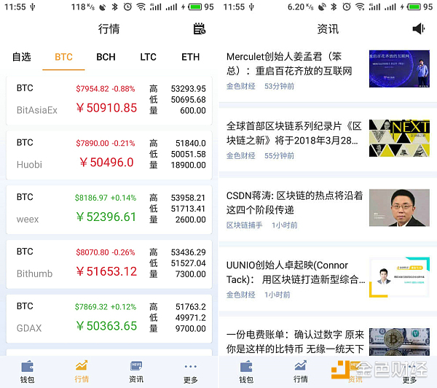The height and width of the screenshot is (388, 437).
Task: Open NEXT documentary thumbnail
Action: coord(399,138)
